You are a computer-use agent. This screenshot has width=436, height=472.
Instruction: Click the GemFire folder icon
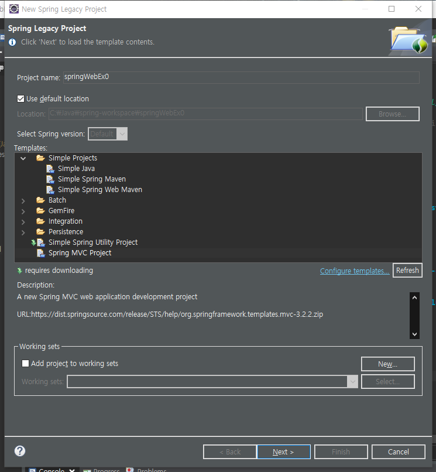40,211
